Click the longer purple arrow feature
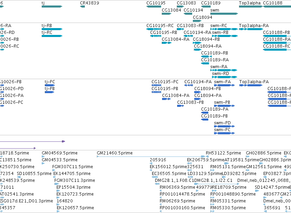The width and height of the screenshot is (291, 213). point(32,141)
